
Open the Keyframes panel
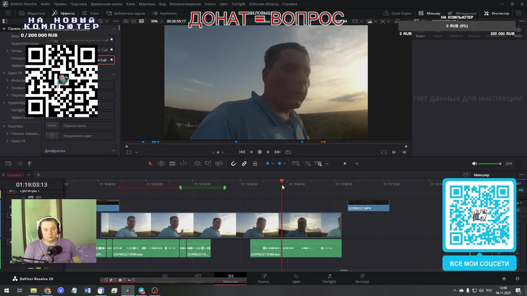[x=165, y=13]
